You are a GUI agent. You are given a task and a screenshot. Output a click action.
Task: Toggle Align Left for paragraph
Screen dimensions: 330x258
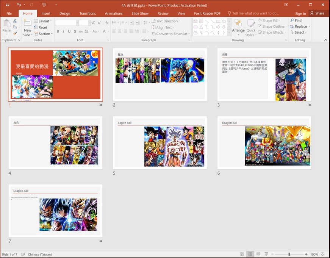click(114, 31)
